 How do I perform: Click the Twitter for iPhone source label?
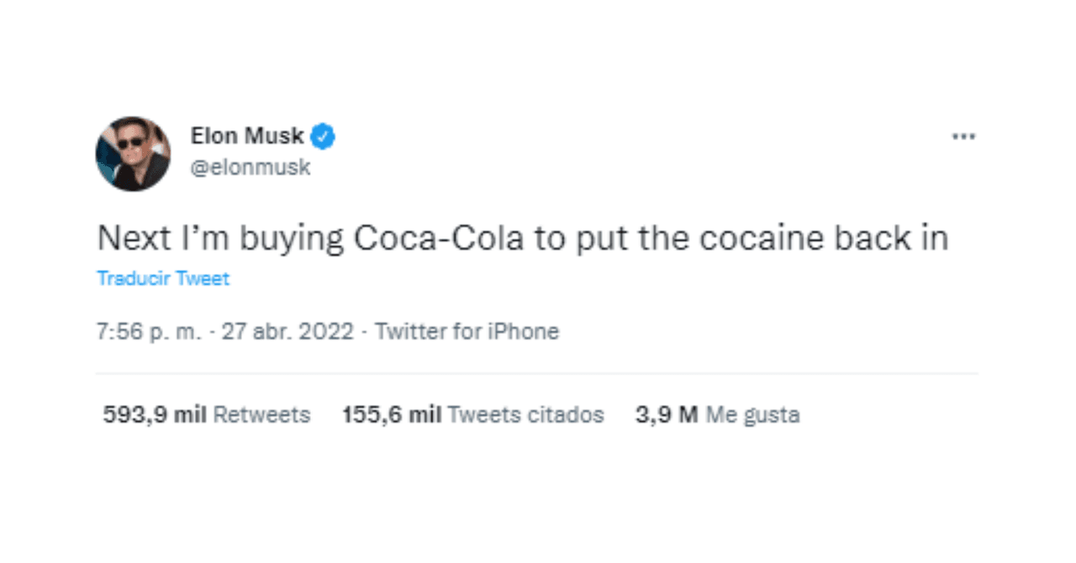coord(467,331)
